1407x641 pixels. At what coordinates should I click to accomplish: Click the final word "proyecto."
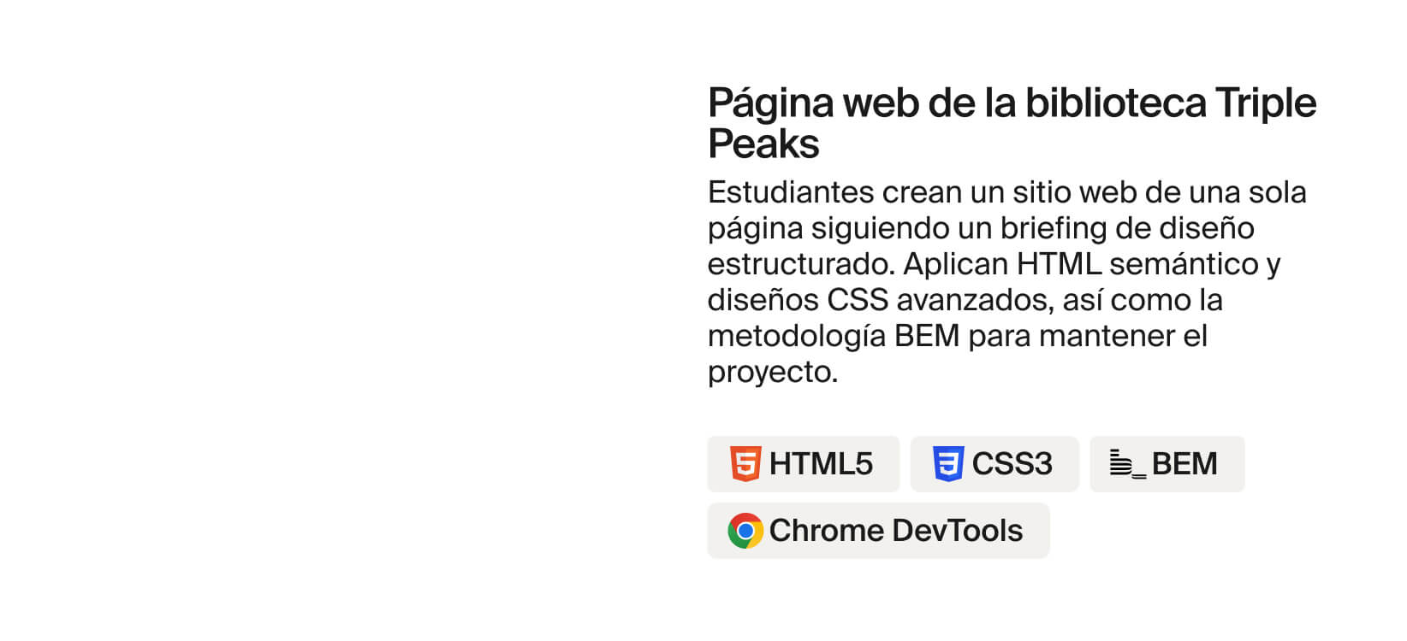773,373
